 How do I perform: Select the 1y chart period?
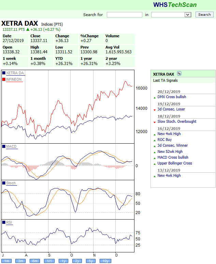click(x=63, y=261)
